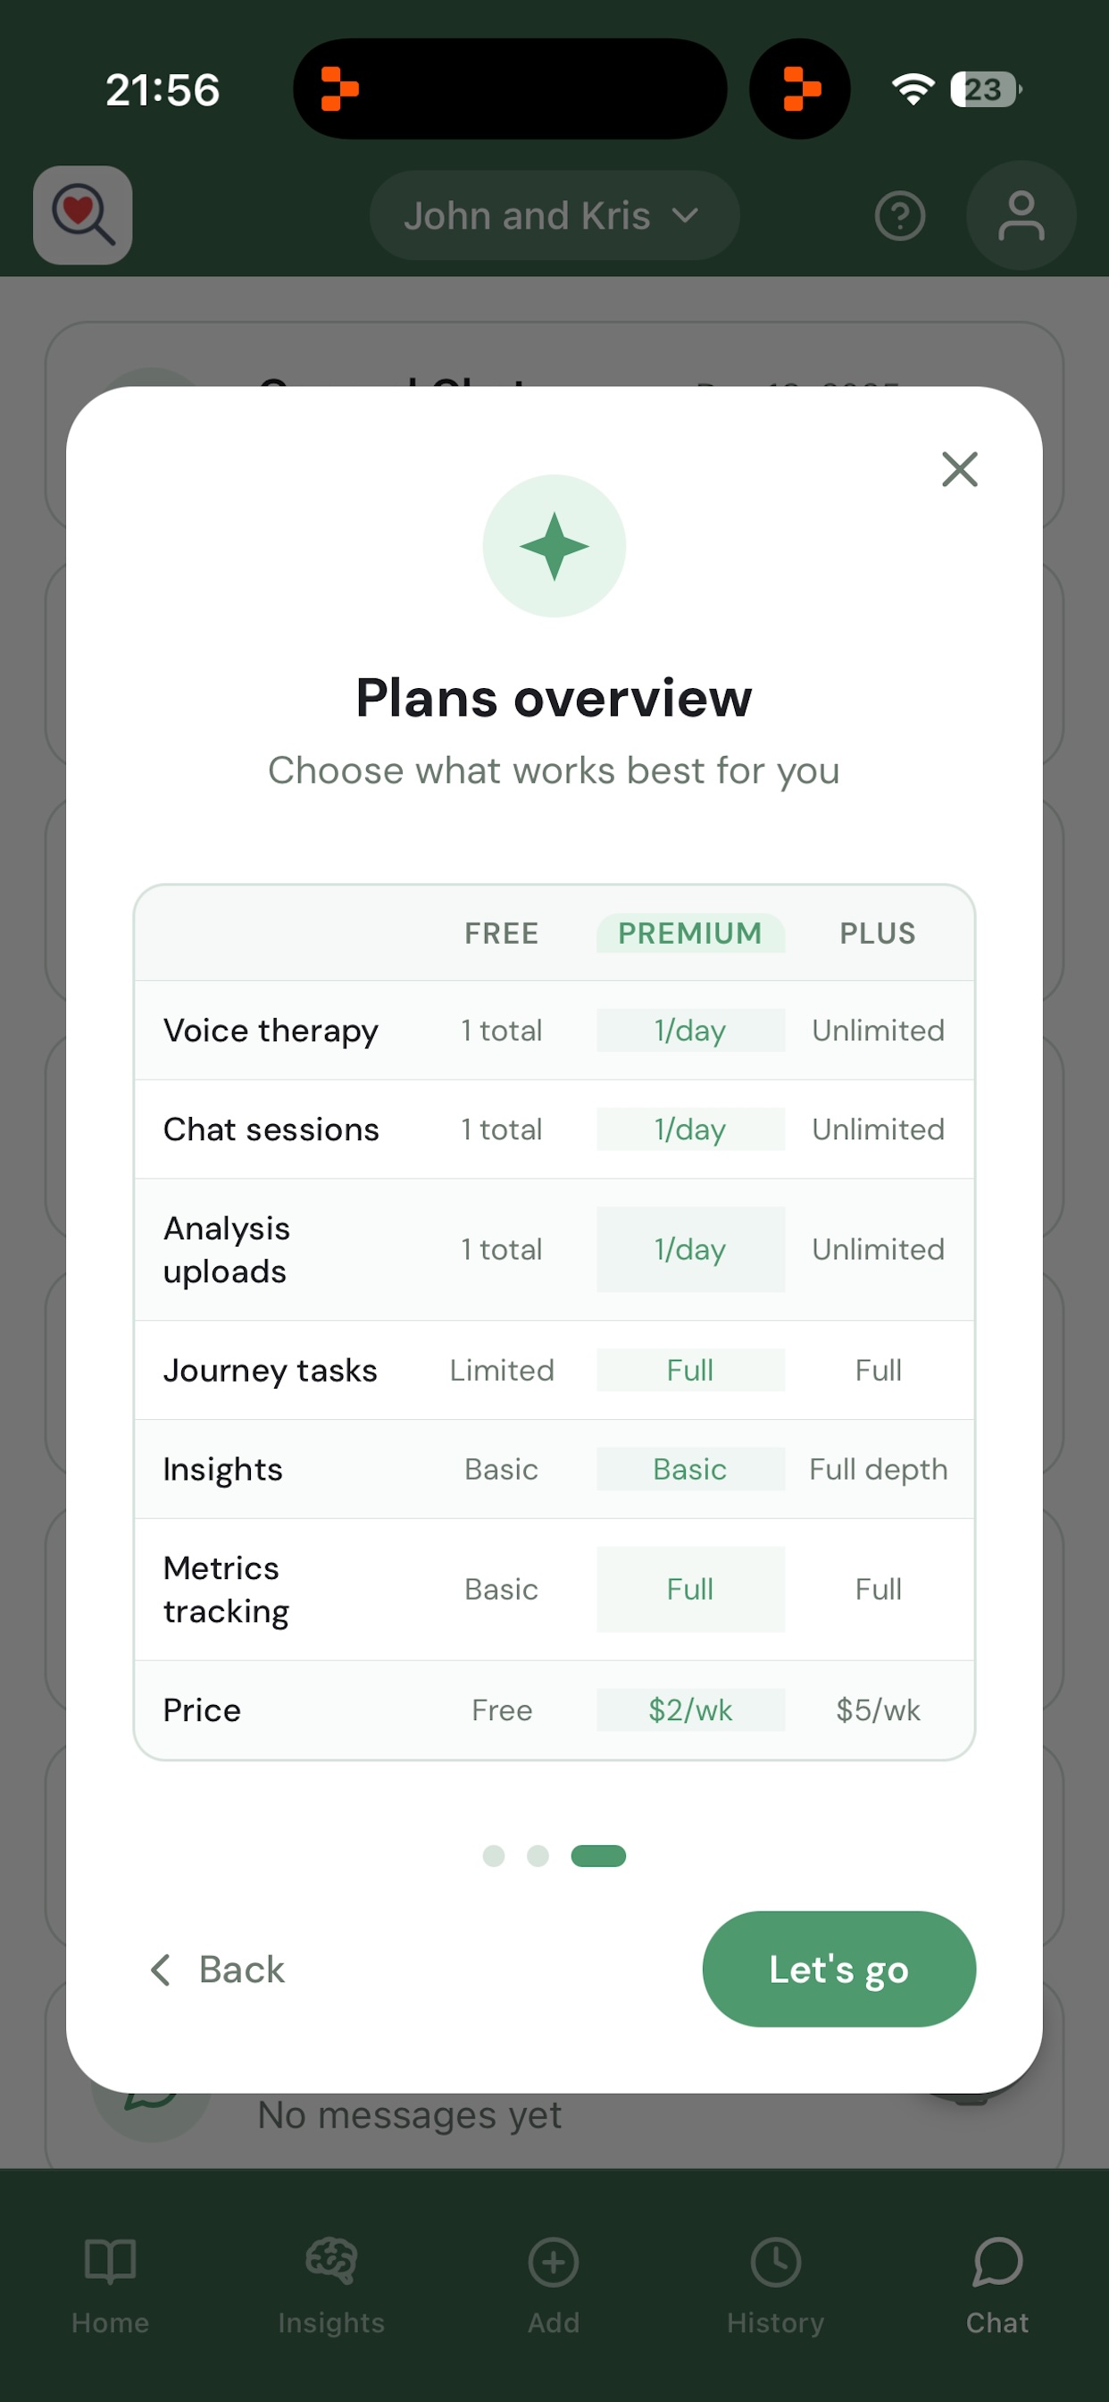Select the FREE plan column
Viewport: 1109px width, 2402px height.
click(x=502, y=932)
